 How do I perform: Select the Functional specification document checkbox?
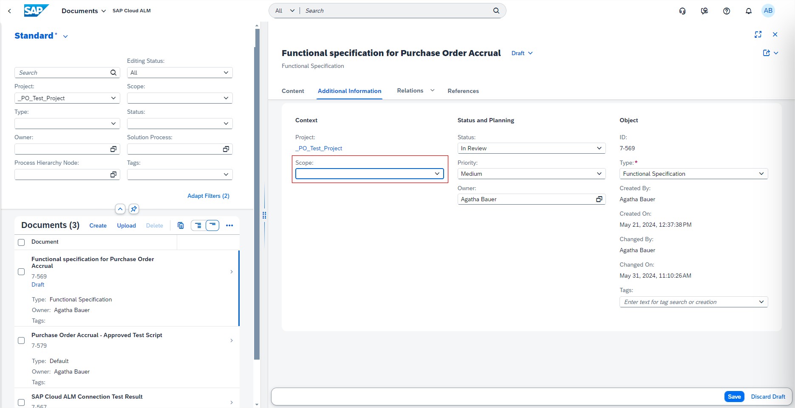(x=21, y=272)
